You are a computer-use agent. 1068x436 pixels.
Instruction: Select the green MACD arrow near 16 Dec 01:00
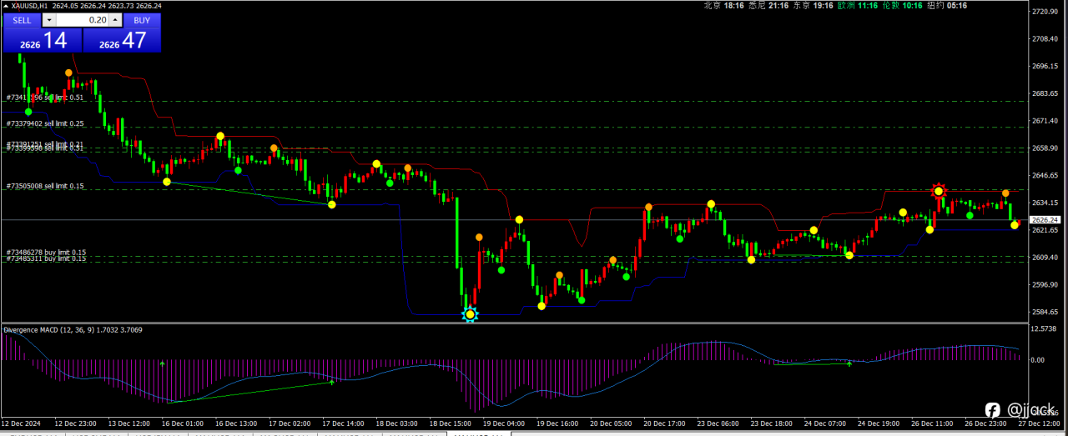[163, 363]
